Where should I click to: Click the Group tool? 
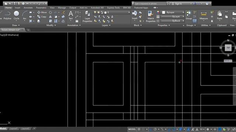click(188, 15)
